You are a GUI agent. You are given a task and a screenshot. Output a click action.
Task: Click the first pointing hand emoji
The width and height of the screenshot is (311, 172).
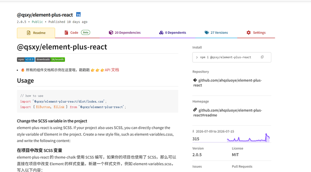(x=93, y=70)
